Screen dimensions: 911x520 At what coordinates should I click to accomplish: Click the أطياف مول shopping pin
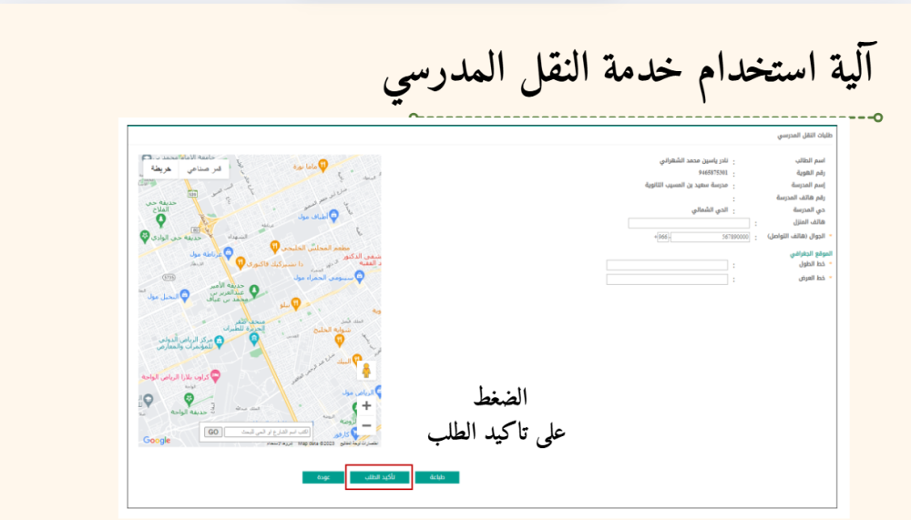click(x=334, y=219)
